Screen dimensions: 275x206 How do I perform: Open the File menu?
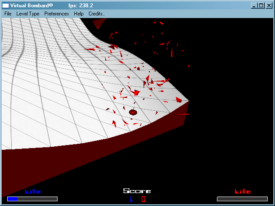[8, 14]
